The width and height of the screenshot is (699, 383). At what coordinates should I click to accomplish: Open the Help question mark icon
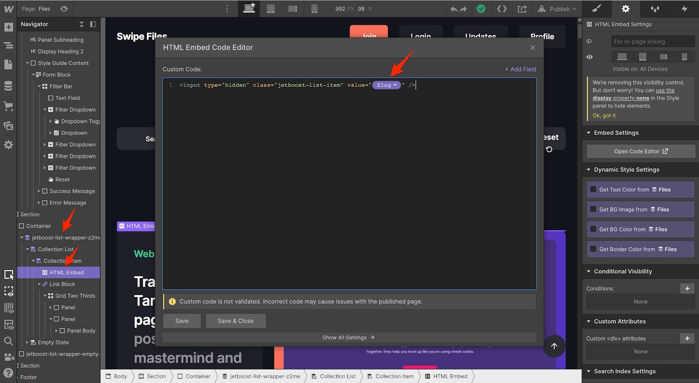(8, 373)
